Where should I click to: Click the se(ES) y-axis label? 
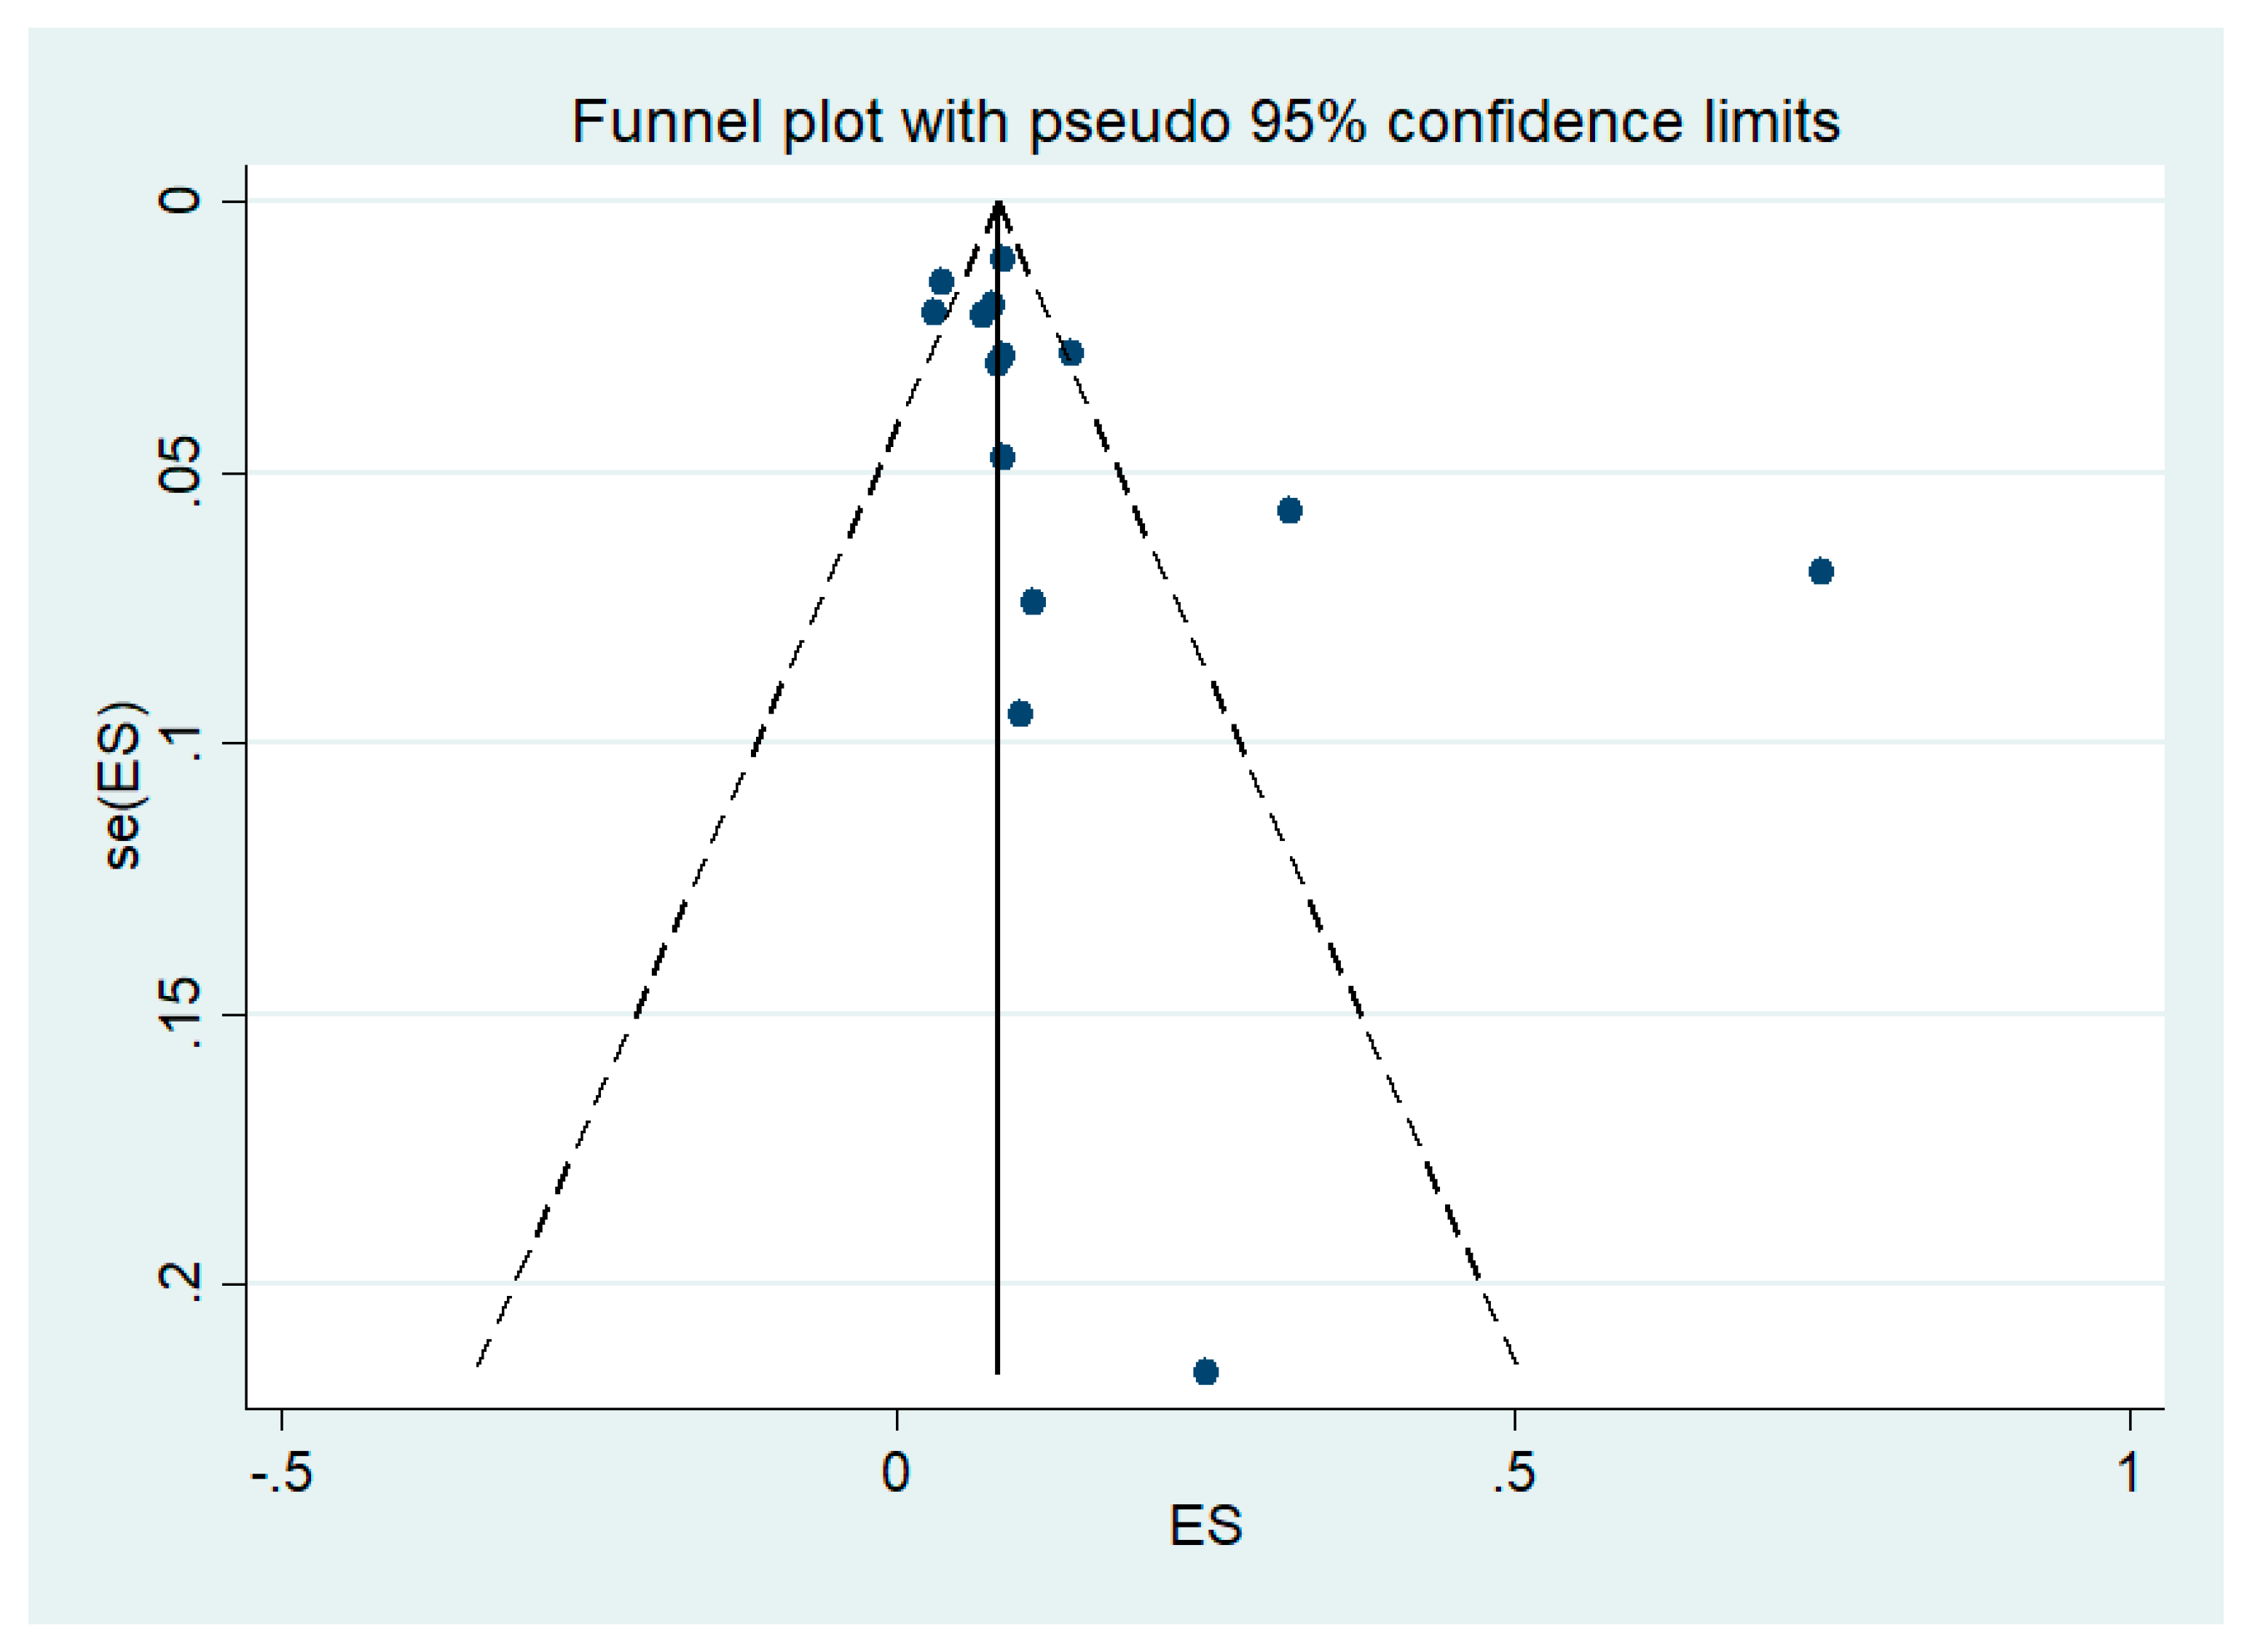tap(123, 785)
